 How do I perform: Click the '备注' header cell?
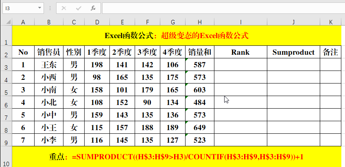point(331,52)
